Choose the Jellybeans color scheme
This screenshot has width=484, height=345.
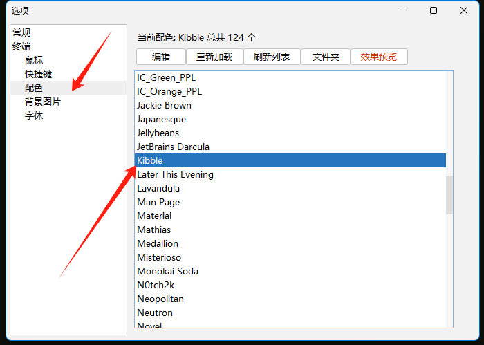click(x=158, y=133)
